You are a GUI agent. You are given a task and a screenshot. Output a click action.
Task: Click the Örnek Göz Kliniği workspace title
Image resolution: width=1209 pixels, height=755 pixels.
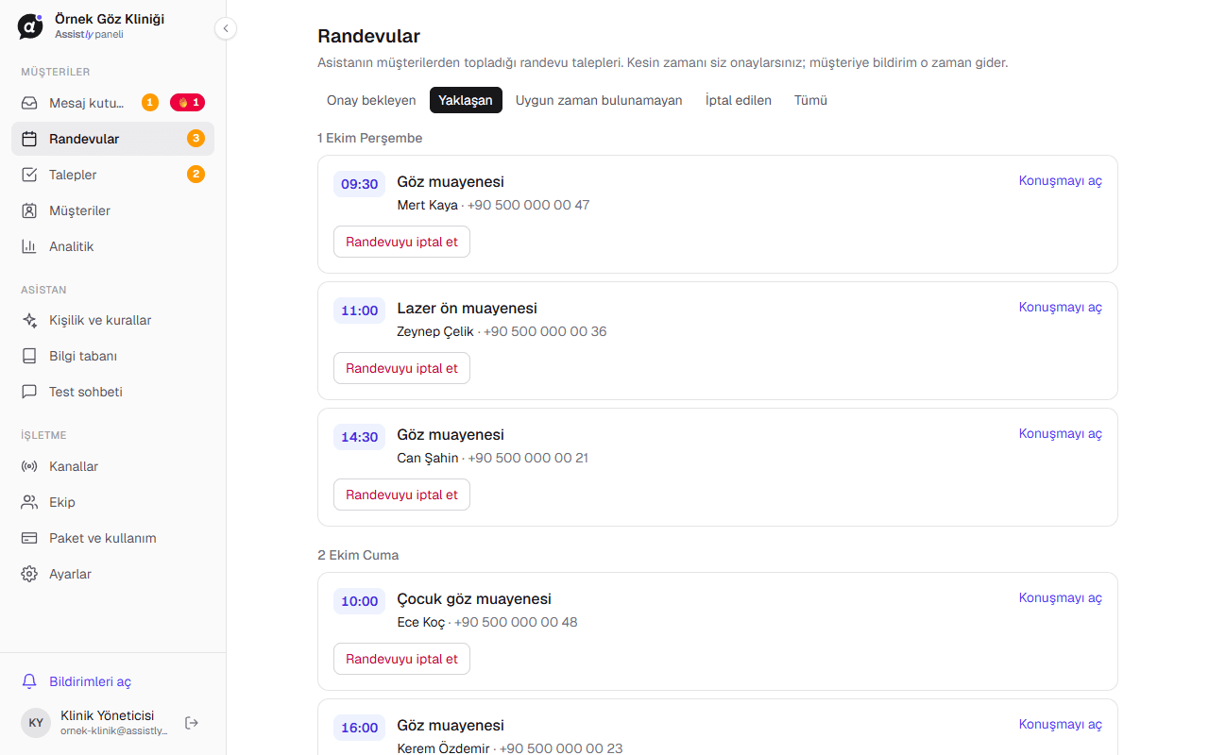click(110, 19)
